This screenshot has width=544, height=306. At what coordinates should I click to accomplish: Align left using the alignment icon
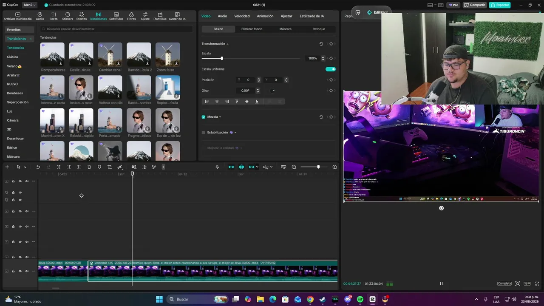207,102
